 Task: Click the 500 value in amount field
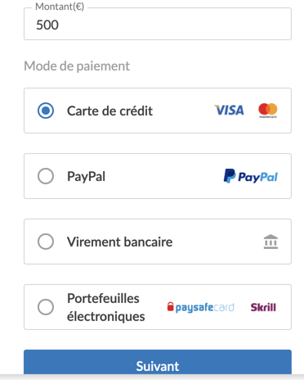47,25
